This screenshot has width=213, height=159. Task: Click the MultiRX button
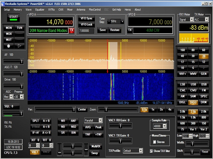96,146
